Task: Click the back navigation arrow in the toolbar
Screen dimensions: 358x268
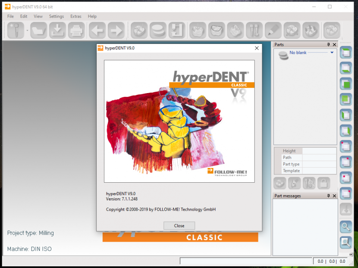Action: tap(97, 30)
